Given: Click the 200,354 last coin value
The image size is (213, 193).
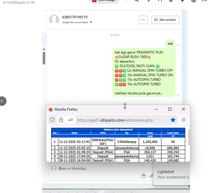Looking at the screenshot, I should 173,152.
